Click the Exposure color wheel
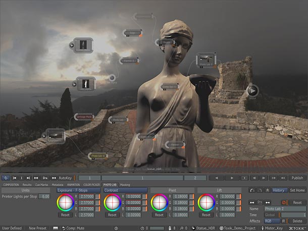This screenshot has height=231, width=308. click(x=65, y=203)
